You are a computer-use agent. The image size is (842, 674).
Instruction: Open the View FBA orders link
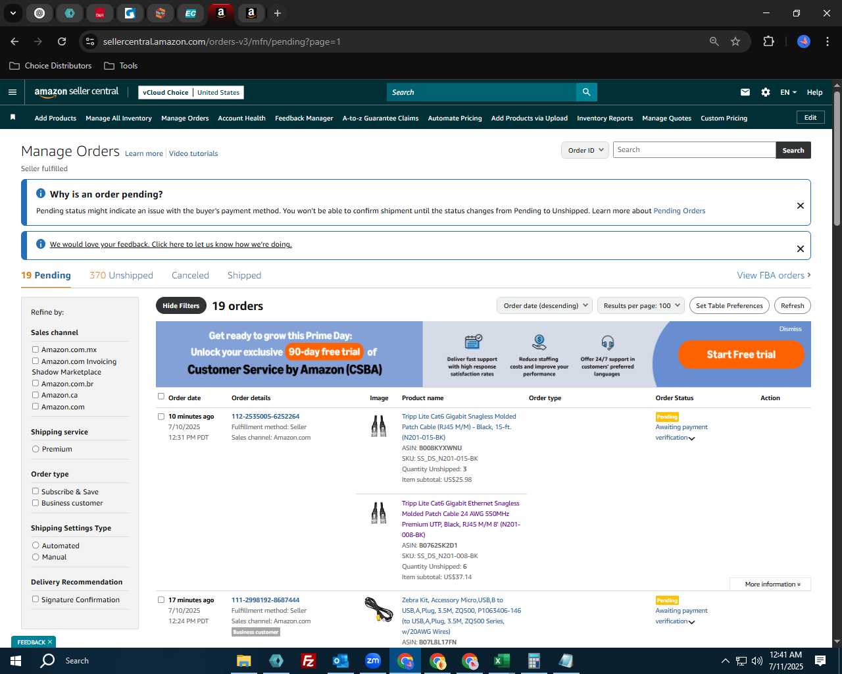click(x=774, y=275)
